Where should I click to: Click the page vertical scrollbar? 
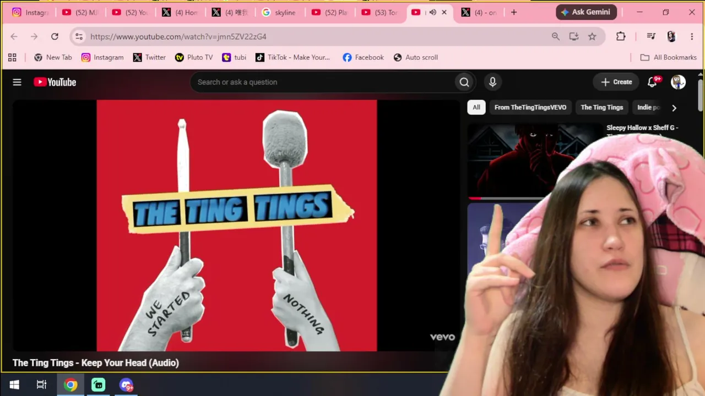click(701, 96)
